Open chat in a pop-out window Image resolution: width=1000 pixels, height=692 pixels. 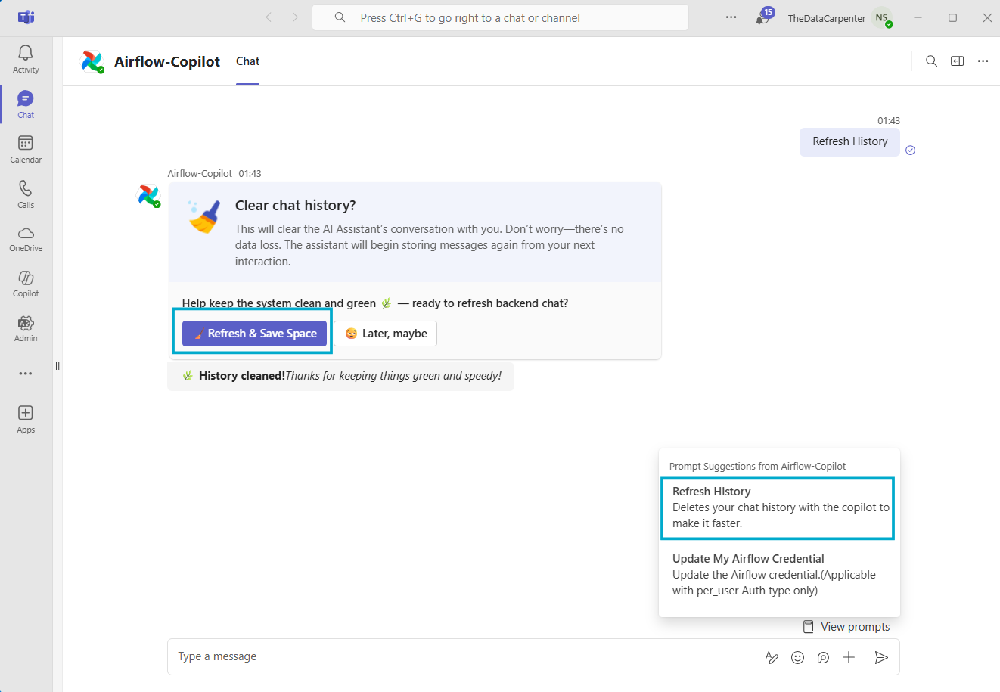tap(958, 61)
